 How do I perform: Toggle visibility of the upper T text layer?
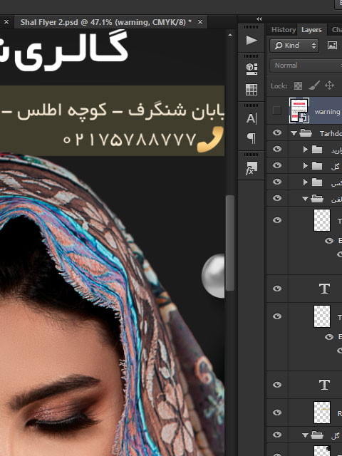point(277,289)
